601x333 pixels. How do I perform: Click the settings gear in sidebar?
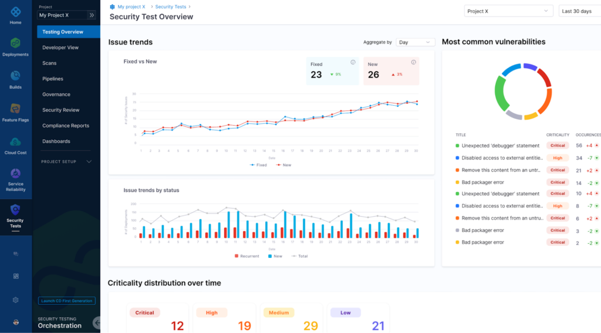coord(16,300)
